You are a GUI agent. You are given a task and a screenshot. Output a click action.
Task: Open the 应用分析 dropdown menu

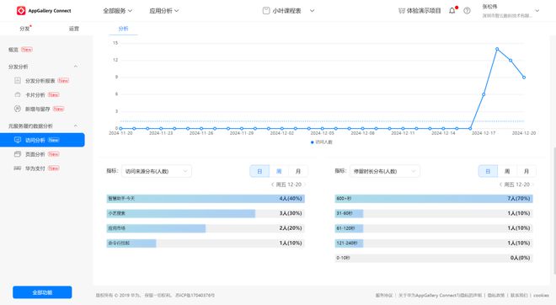[164, 11]
